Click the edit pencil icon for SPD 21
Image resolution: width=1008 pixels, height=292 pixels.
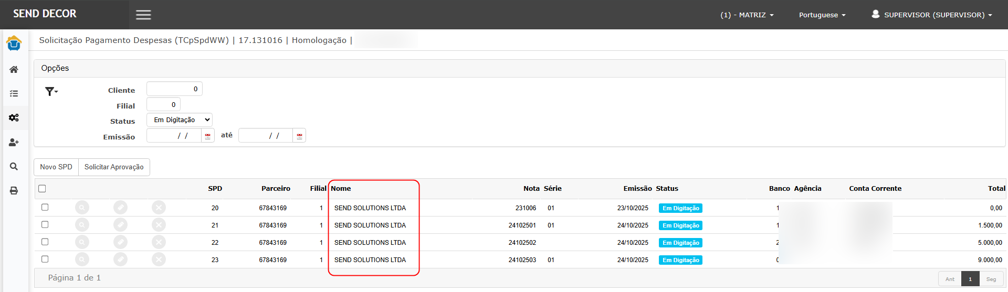[x=120, y=225]
